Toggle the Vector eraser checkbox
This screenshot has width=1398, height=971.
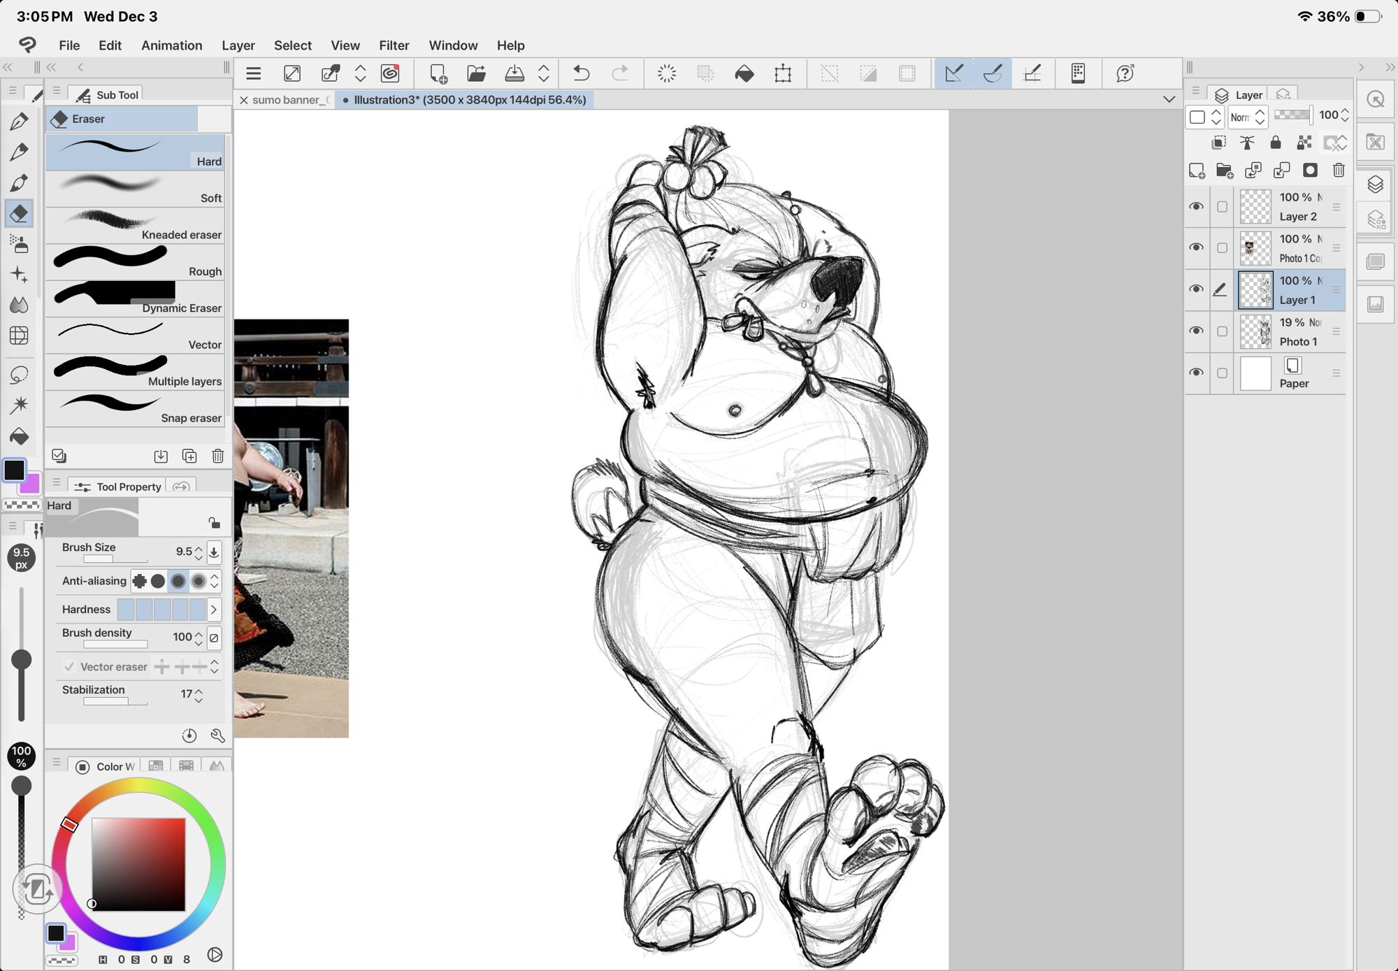(x=69, y=667)
